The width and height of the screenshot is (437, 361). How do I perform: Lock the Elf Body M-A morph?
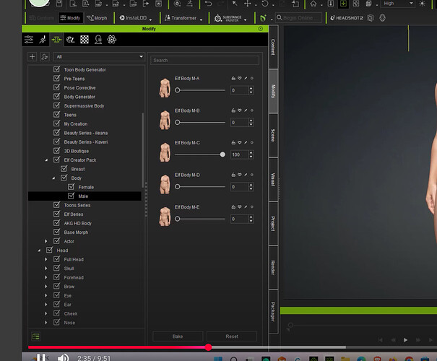point(233,78)
